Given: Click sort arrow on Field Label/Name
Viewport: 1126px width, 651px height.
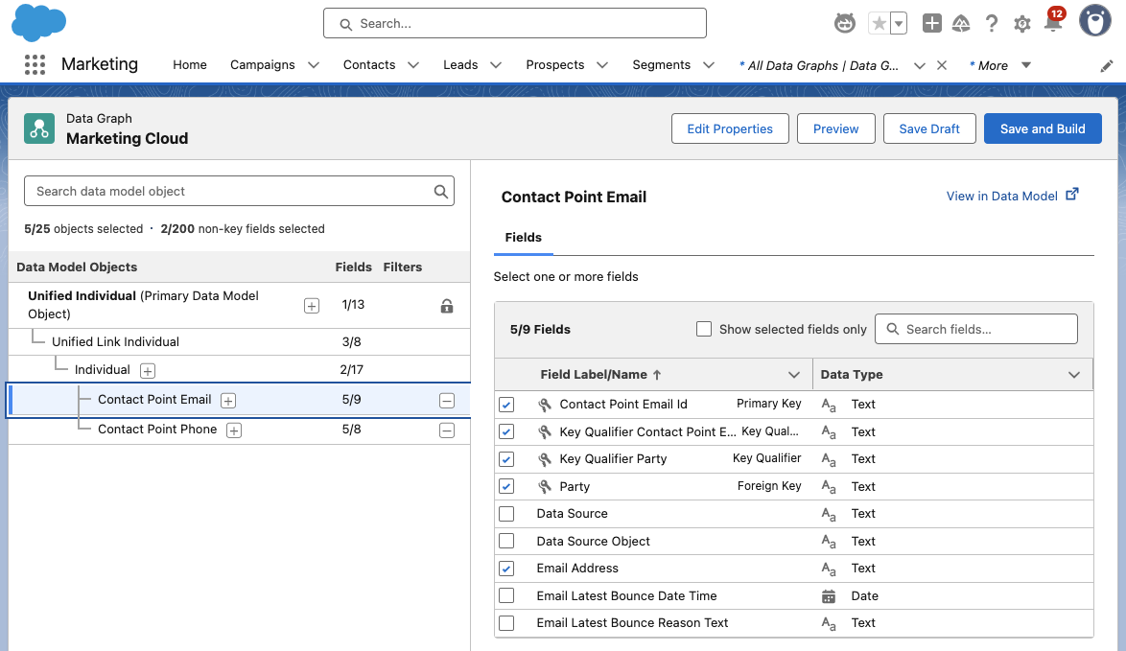Looking at the screenshot, I should (657, 375).
